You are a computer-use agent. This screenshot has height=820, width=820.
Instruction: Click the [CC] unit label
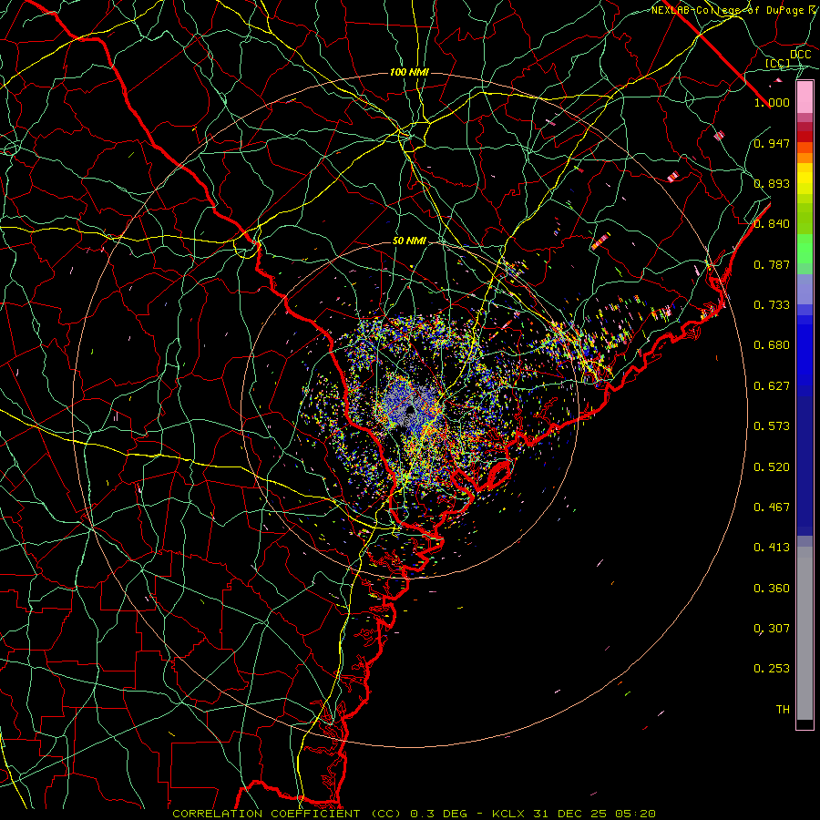[778, 63]
